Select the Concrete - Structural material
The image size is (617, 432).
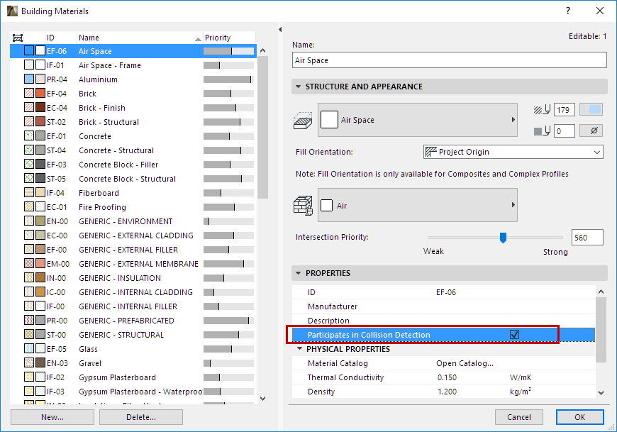tap(133, 150)
